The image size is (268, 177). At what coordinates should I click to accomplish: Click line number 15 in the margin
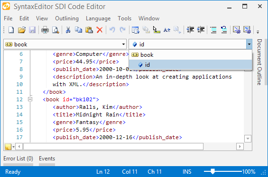tap(19, 122)
